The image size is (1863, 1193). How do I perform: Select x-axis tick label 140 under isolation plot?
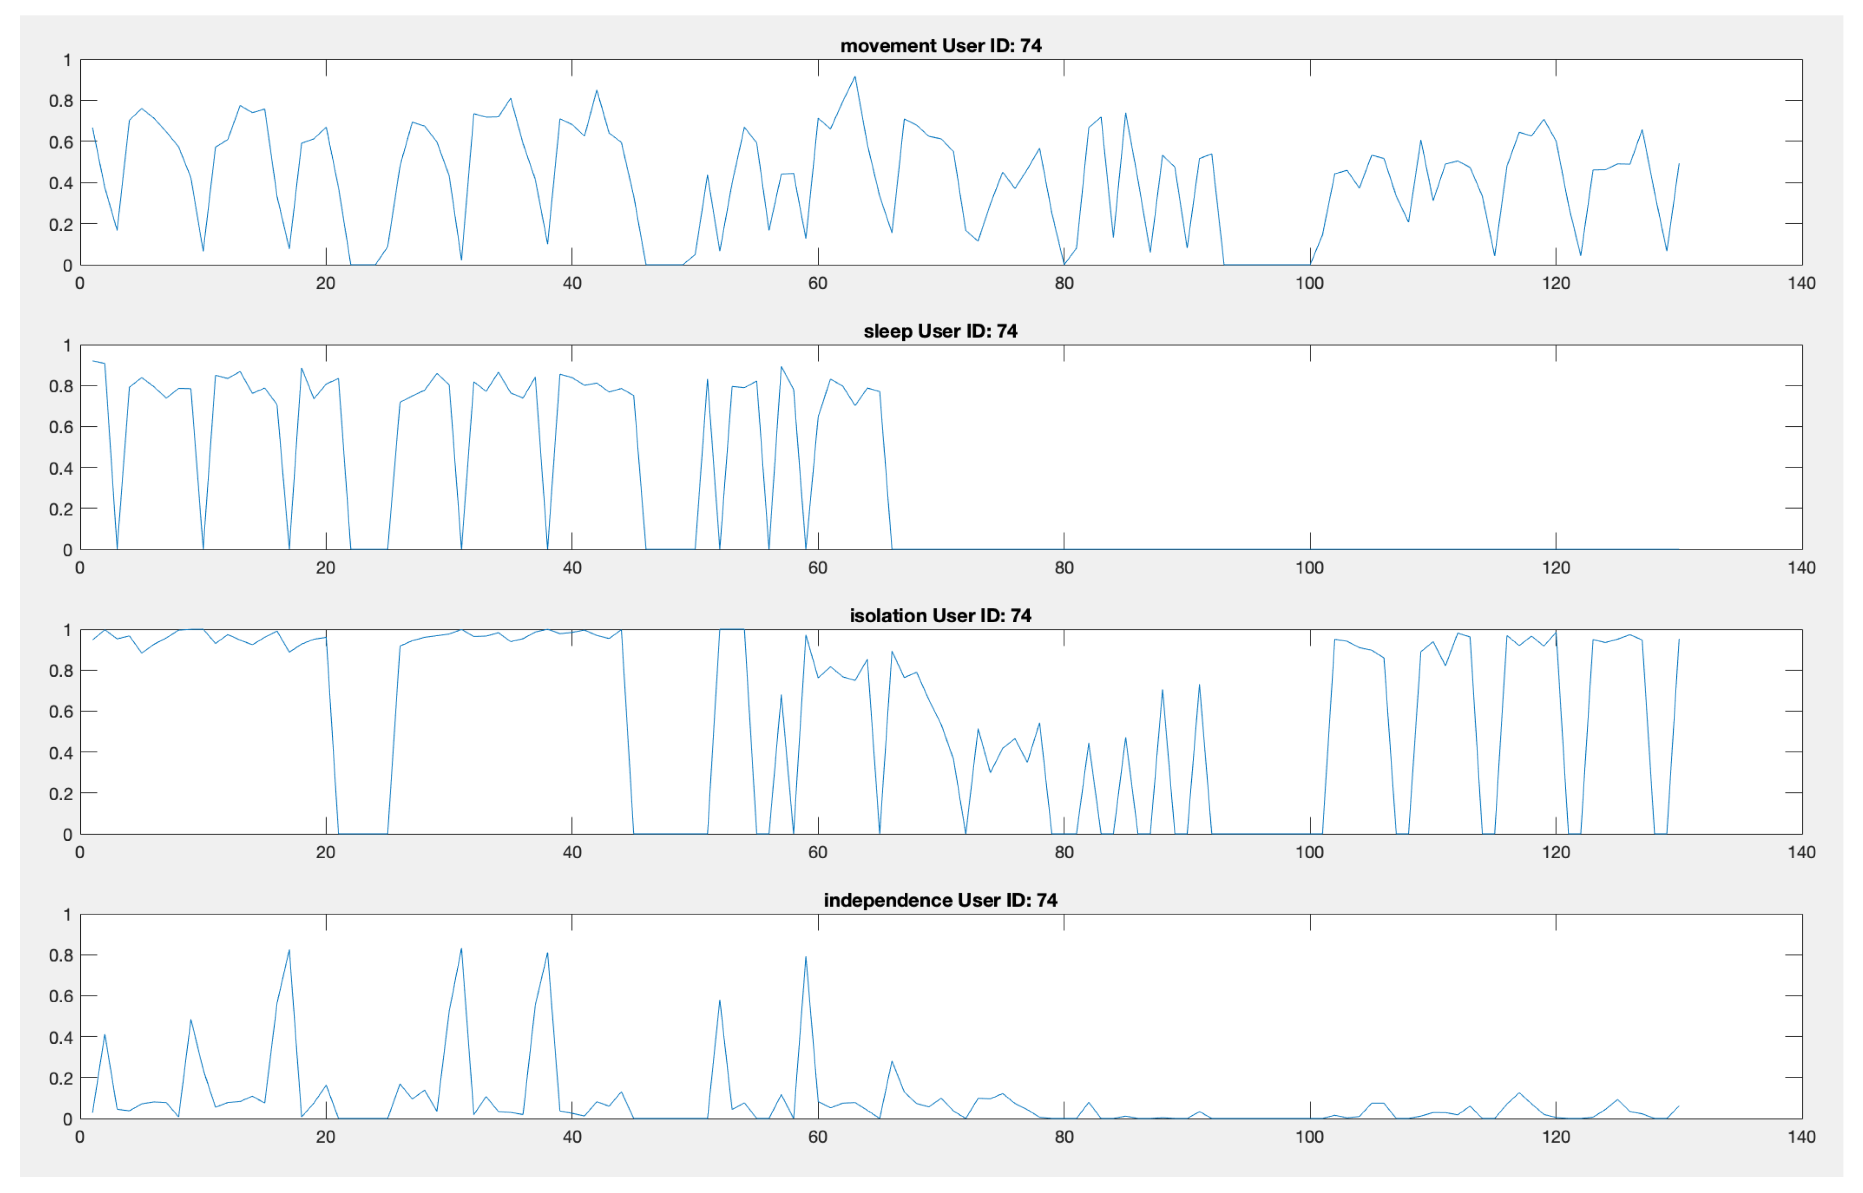[x=1802, y=852]
